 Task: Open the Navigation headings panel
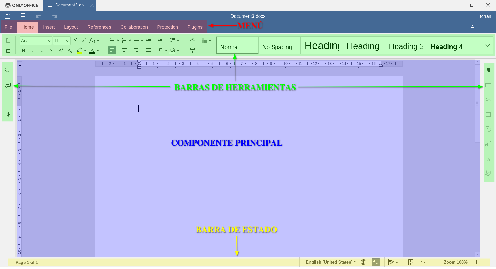[x=8, y=100]
